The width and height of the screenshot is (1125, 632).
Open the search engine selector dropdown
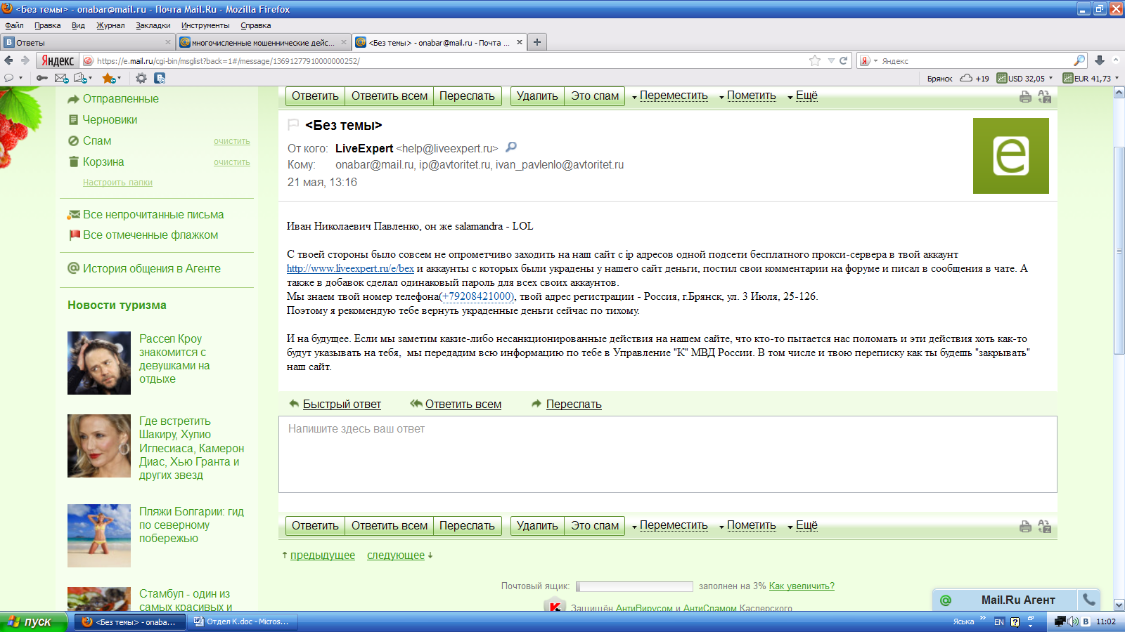coord(869,60)
